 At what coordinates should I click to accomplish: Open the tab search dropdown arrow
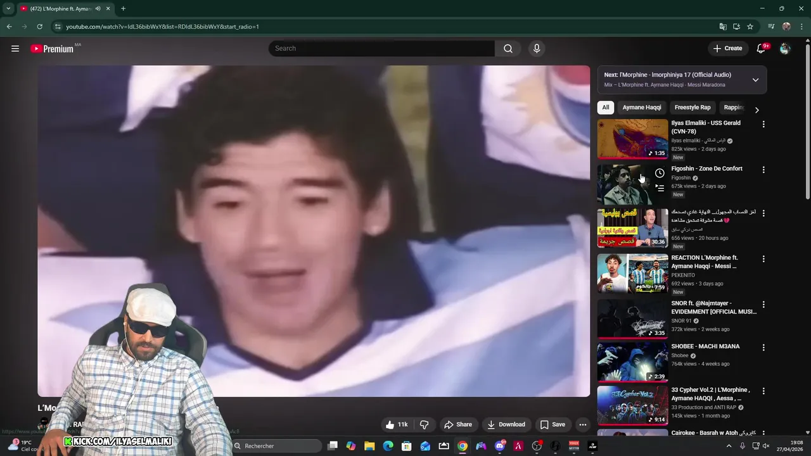(x=8, y=9)
